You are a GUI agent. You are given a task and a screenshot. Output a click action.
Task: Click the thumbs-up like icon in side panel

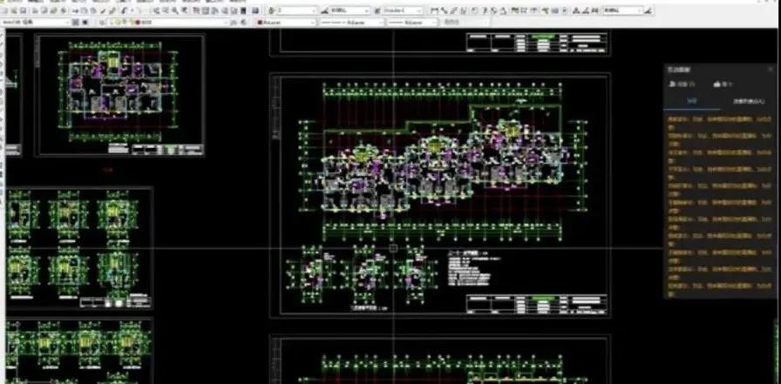coord(717,84)
